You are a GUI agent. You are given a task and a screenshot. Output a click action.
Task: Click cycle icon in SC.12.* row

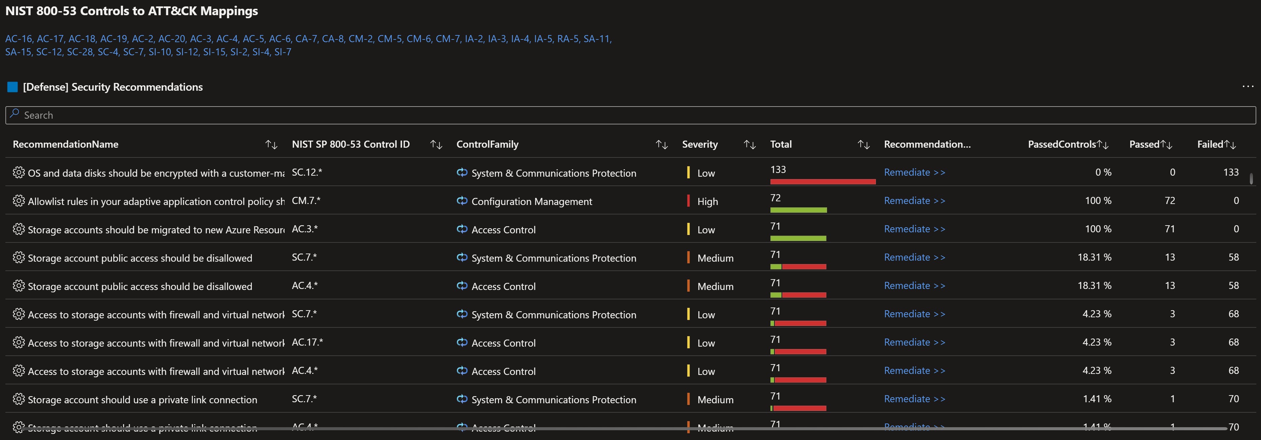tap(462, 172)
